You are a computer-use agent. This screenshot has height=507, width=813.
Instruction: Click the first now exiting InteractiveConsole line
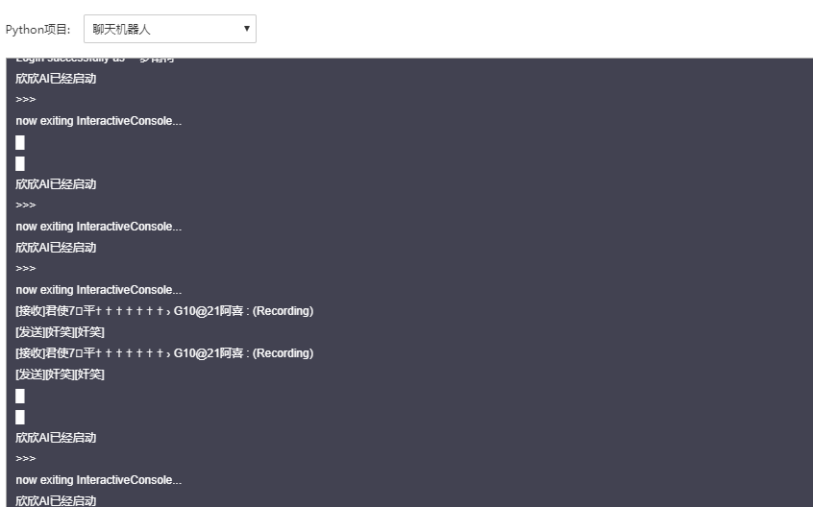(98, 121)
